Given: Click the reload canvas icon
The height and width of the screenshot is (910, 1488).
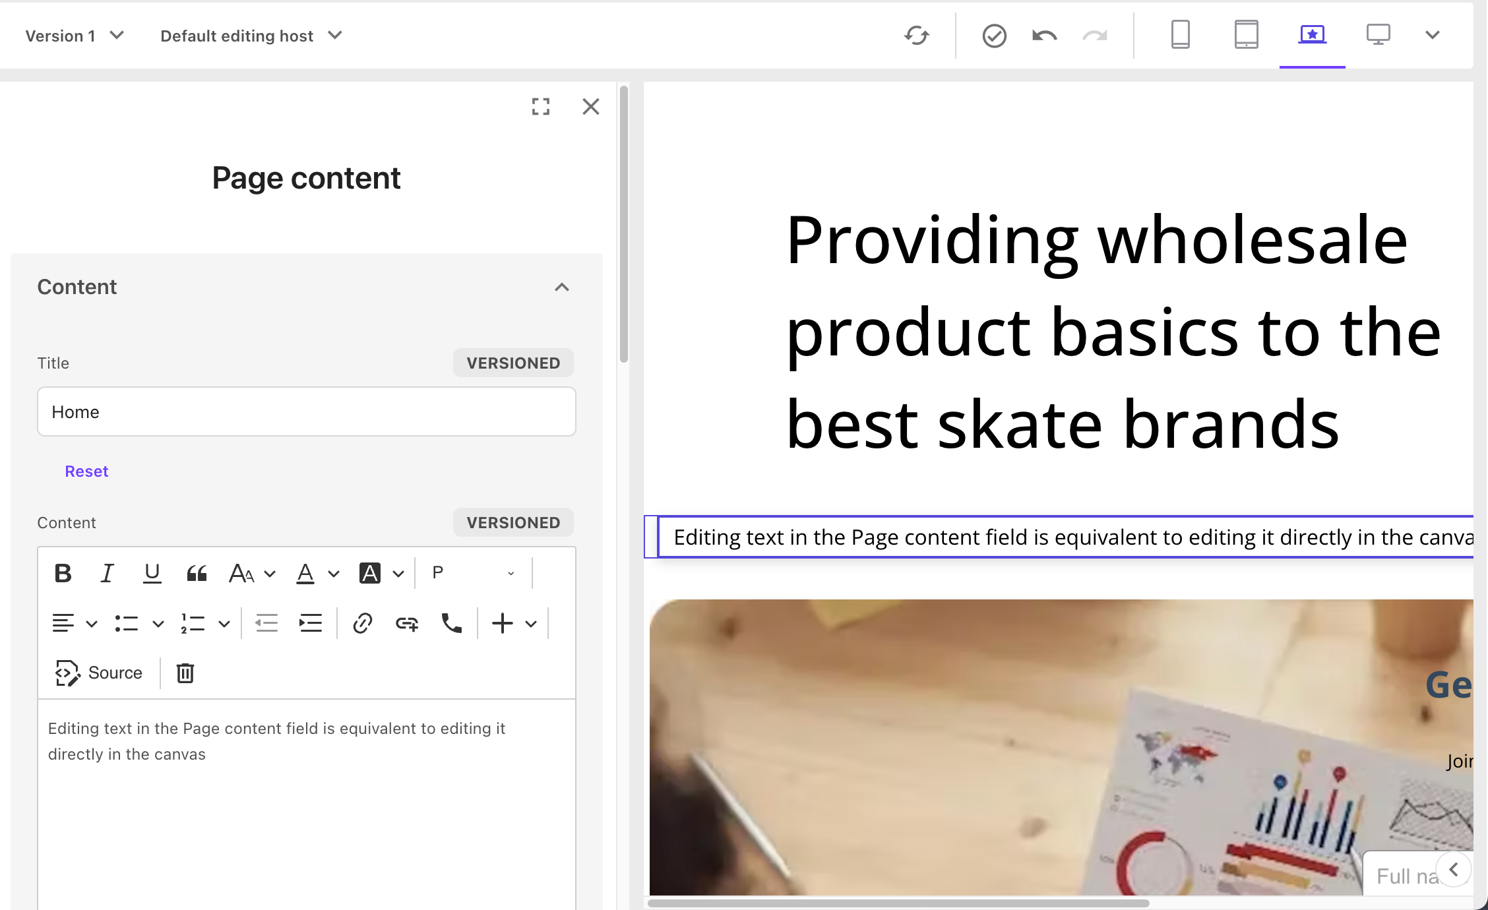Looking at the screenshot, I should pyautogui.click(x=917, y=36).
